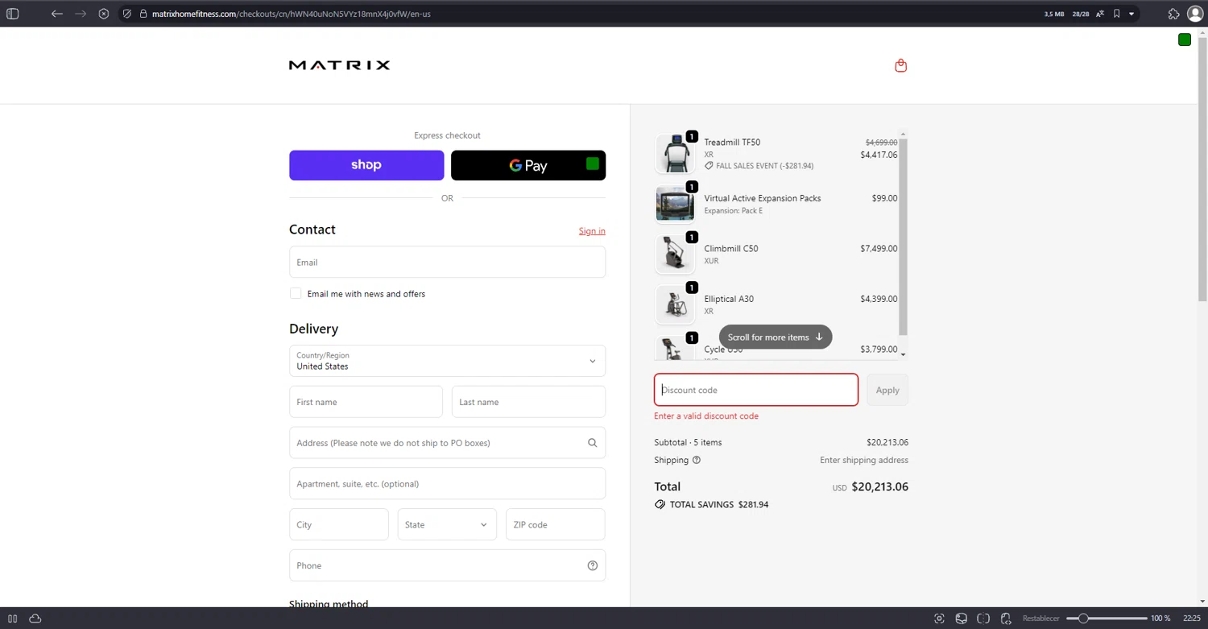This screenshot has height=629, width=1208.
Task: Click the green square below the profile avatar
Action: pos(1185,39)
